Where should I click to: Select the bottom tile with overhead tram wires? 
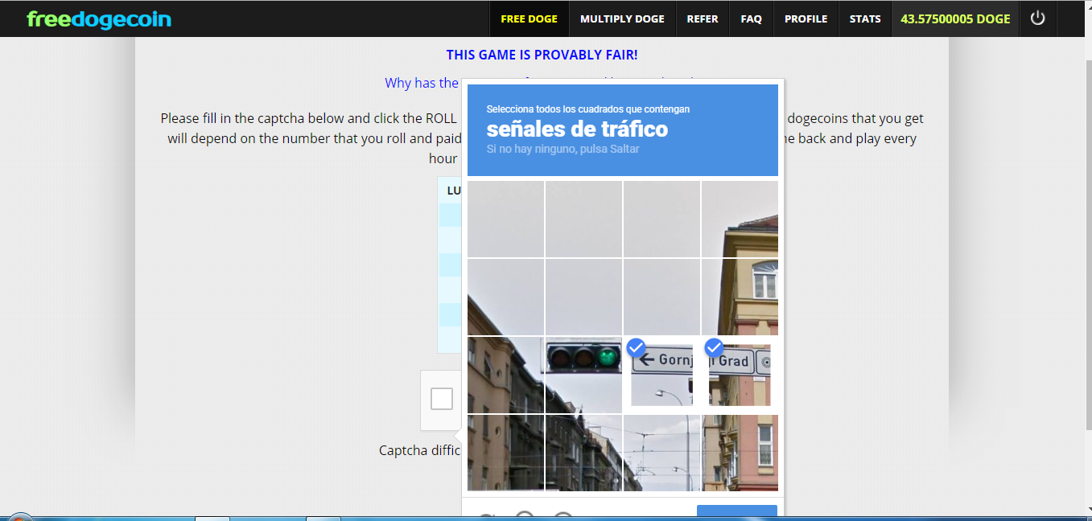pyautogui.click(x=661, y=453)
